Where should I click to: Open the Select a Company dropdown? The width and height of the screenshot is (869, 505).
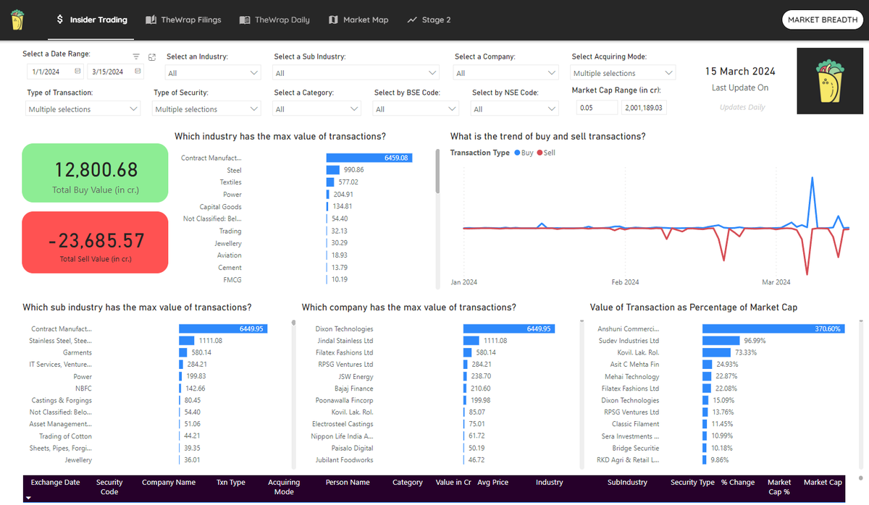(506, 73)
